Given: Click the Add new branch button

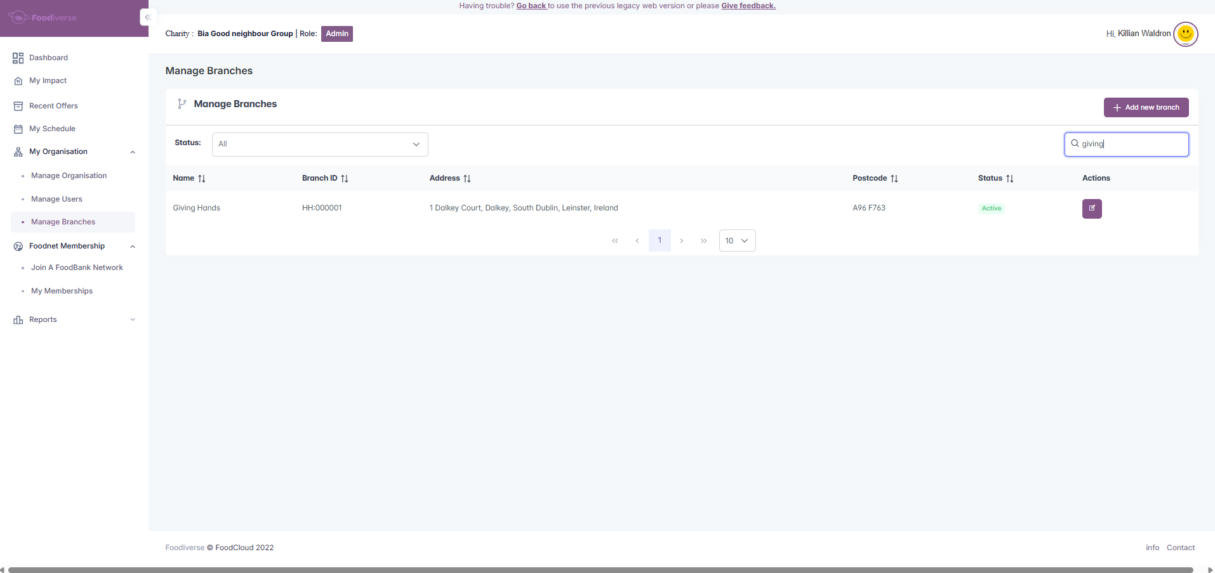Looking at the screenshot, I should 1146,108.
